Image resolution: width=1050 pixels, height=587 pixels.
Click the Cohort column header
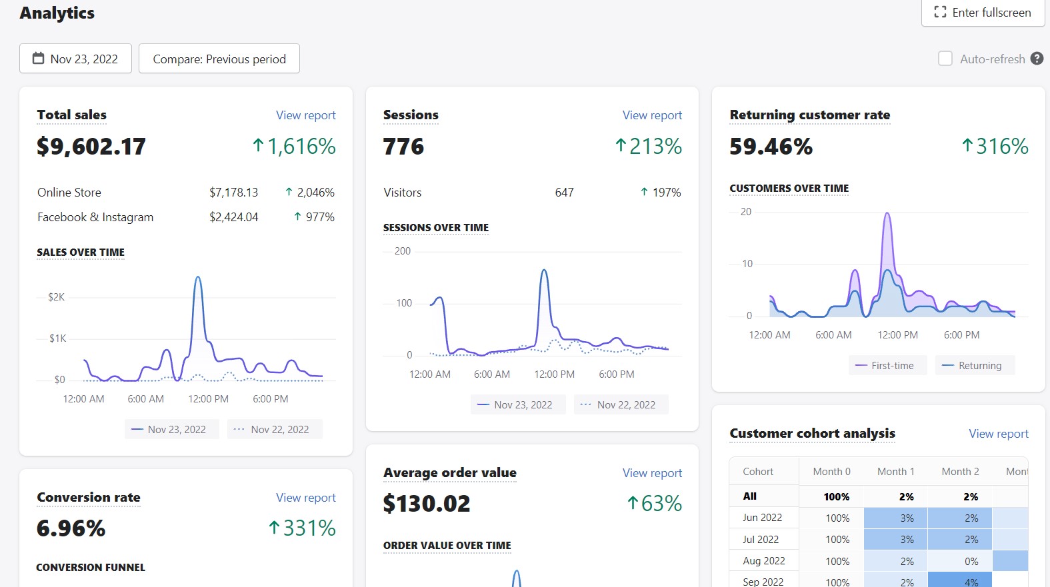[758, 471]
